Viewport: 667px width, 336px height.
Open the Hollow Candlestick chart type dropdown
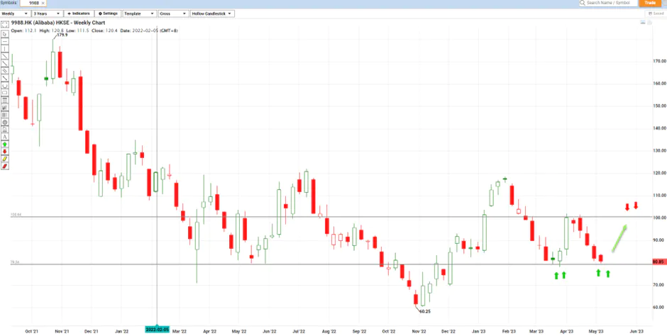[x=212, y=13]
